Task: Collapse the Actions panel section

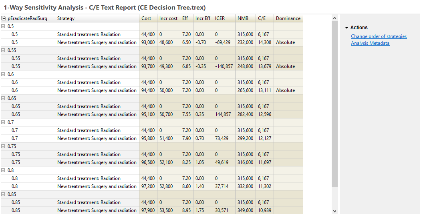Action: (346, 28)
